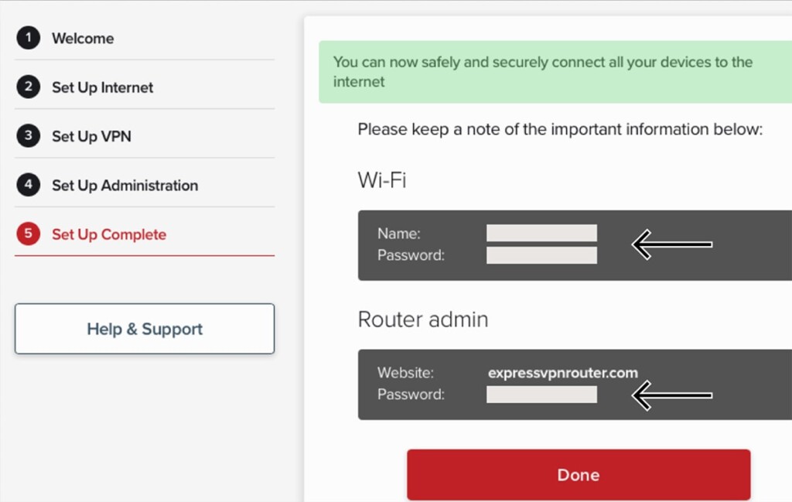The width and height of the screenshot is (792, 502).
Task: Click the arrow pointing at router admin password
Action: coord(672,395)
